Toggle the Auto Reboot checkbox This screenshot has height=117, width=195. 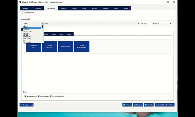38,96
